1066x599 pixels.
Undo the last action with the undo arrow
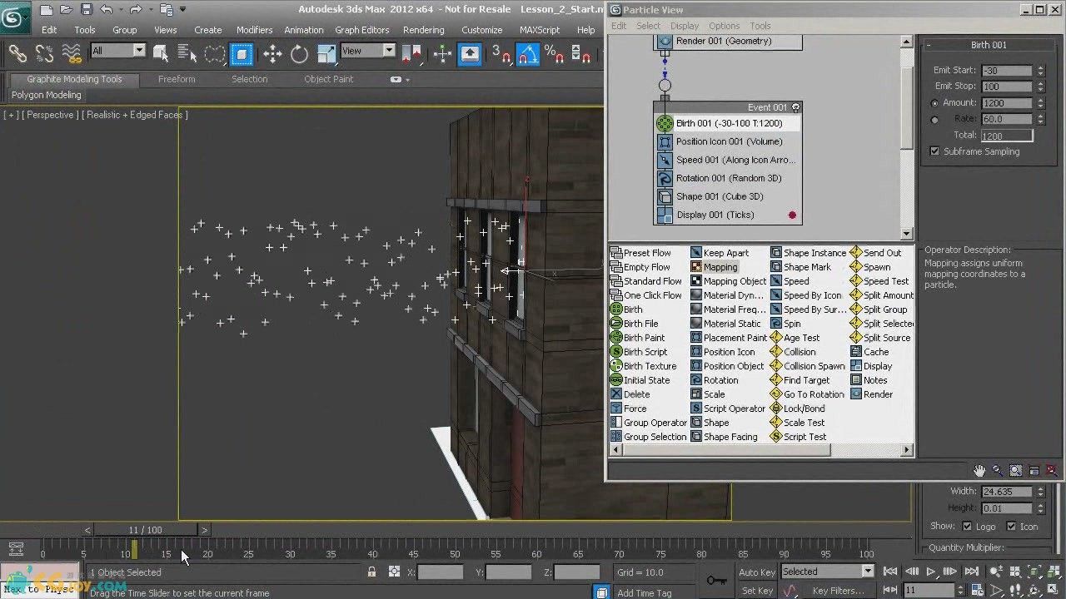pos(106,10)
